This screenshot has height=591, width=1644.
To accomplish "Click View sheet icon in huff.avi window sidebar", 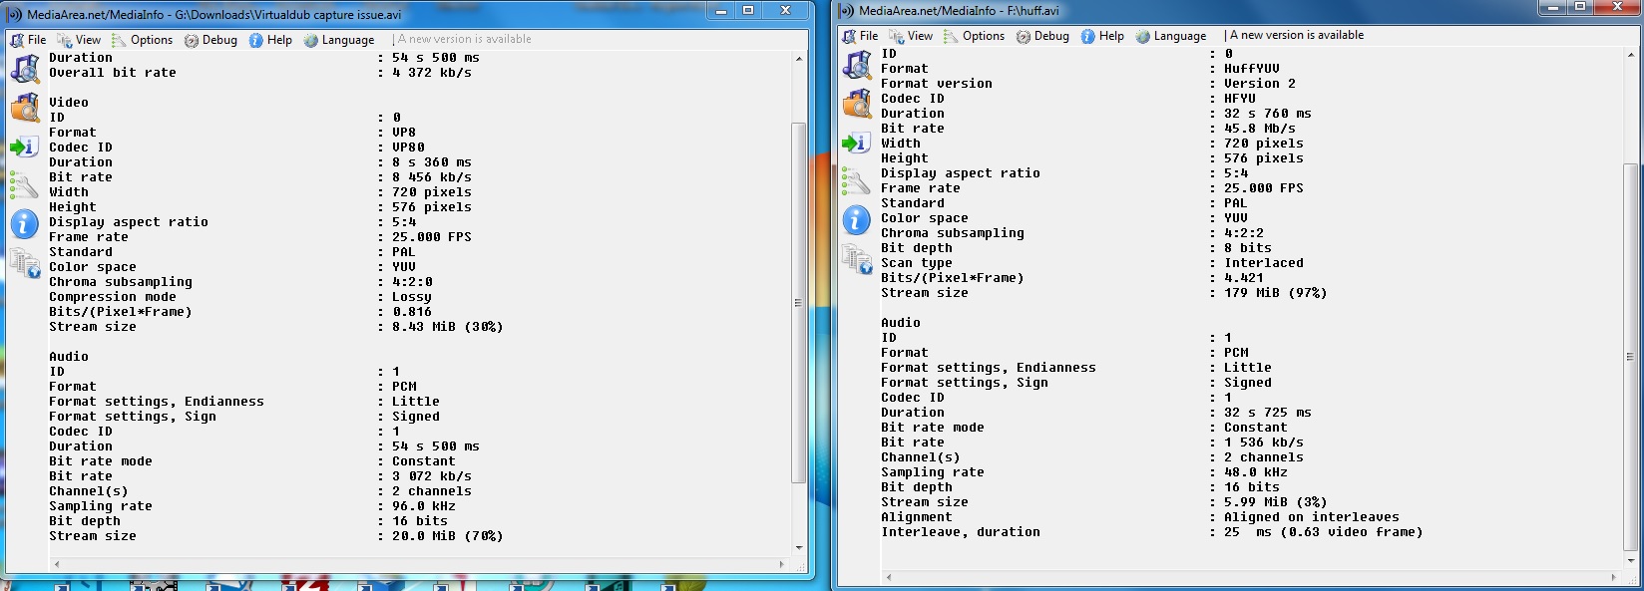I will (857, 259).
